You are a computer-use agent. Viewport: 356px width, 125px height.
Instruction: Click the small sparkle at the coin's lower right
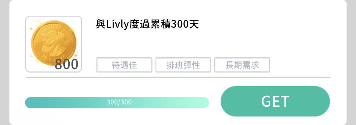75,55
